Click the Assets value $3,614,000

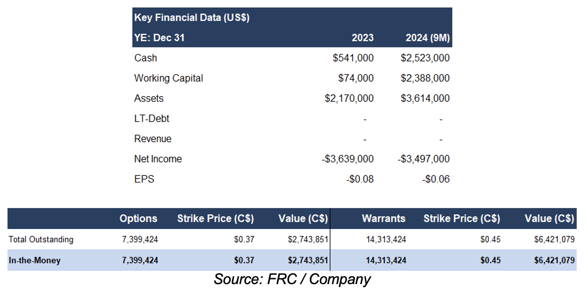[425, 98]
